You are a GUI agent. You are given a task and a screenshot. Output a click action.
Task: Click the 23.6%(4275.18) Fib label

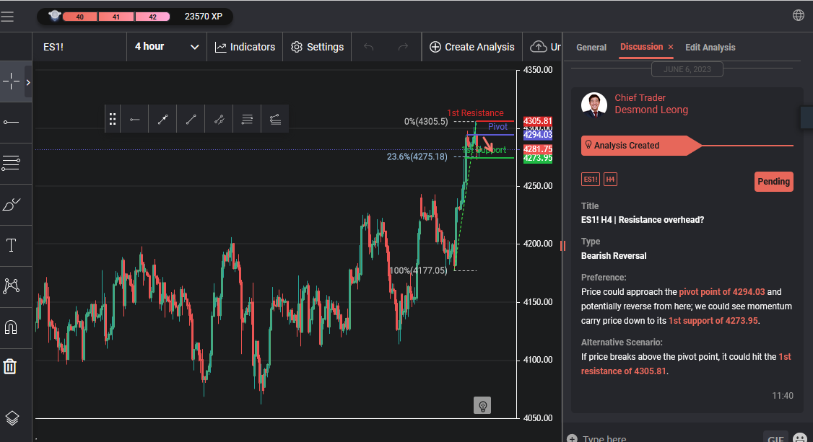click(417, 156)
